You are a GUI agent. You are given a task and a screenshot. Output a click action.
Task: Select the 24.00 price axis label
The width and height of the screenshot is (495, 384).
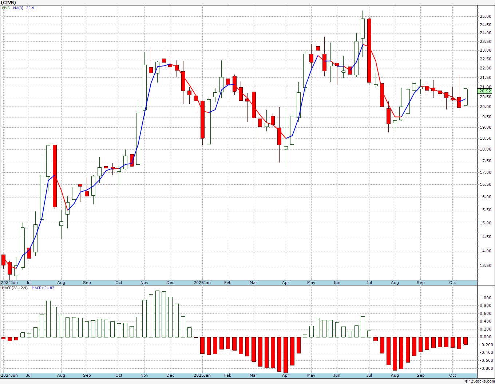point(485,33)
